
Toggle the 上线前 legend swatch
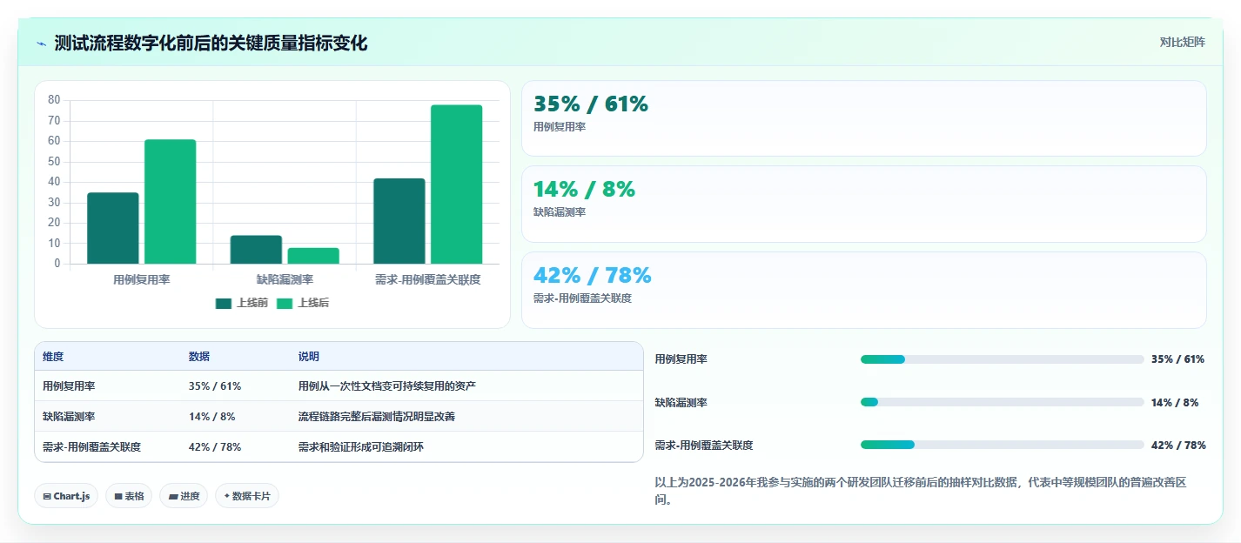pyautogui.click(x=224, y=303)
